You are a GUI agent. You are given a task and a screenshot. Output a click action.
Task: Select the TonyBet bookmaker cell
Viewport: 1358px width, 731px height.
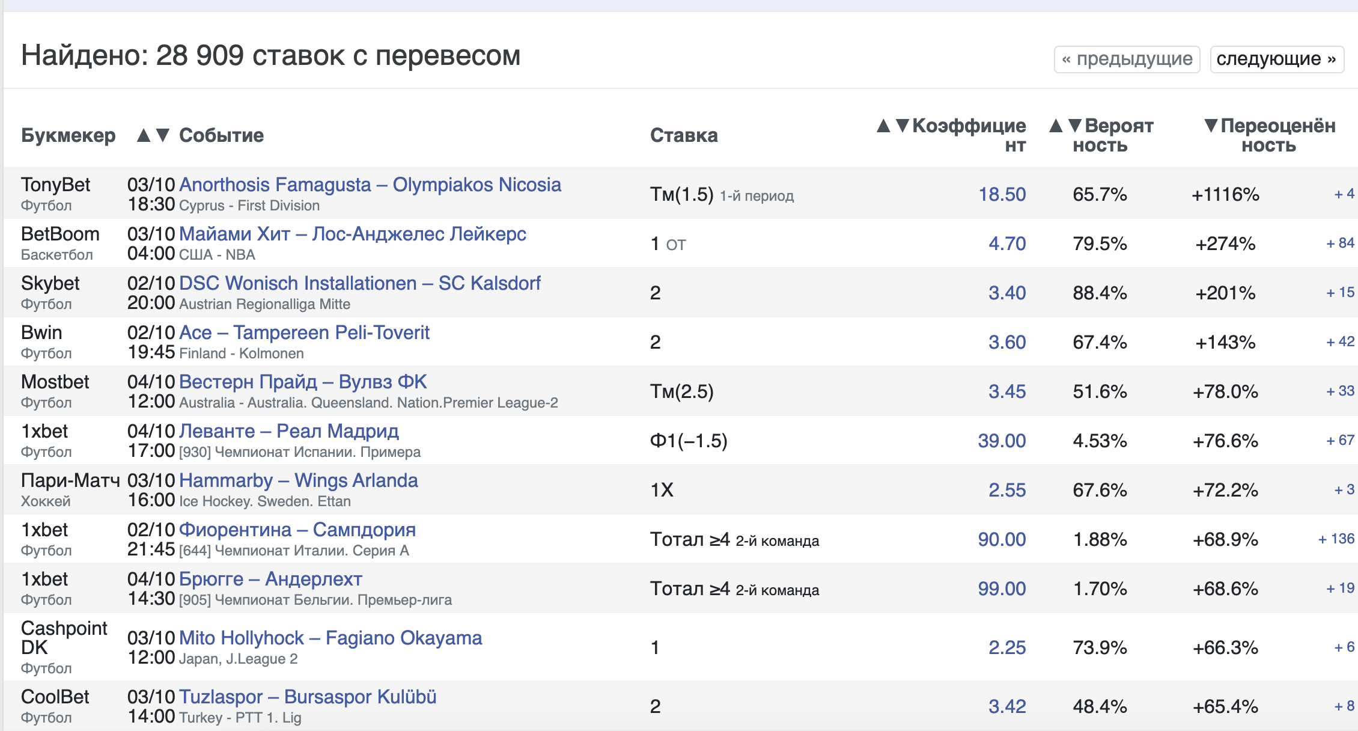click(x=55, y=194)
